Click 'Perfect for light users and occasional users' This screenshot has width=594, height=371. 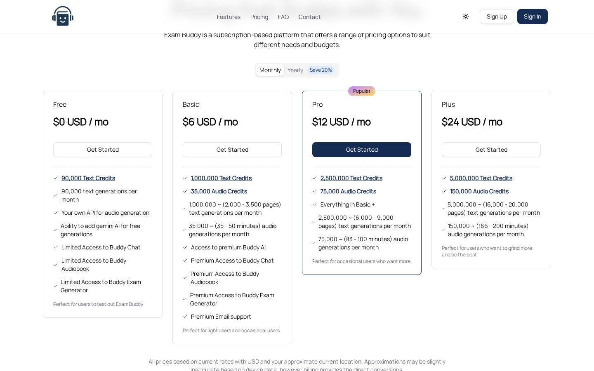[x=231, y=331]
